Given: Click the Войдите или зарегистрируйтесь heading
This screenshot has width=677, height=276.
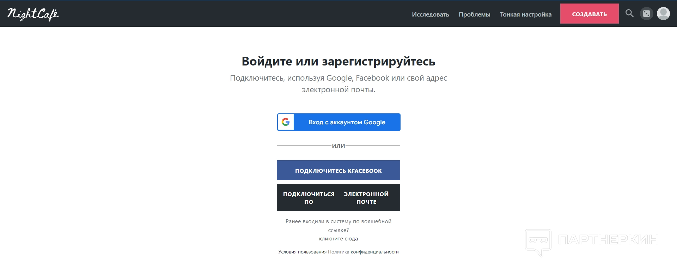Looking at the screenshot, I should [338, 61].
